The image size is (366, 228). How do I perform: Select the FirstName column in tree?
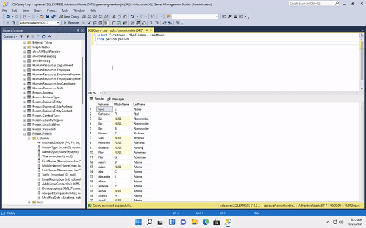click(61, 161)
